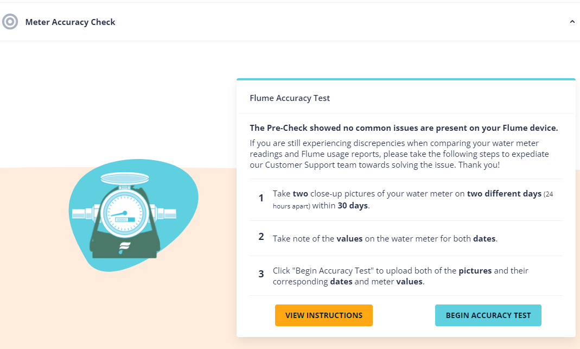Click step three text about uploading pictures
This screenshot has width=580, height=349.
pos(400,276)
